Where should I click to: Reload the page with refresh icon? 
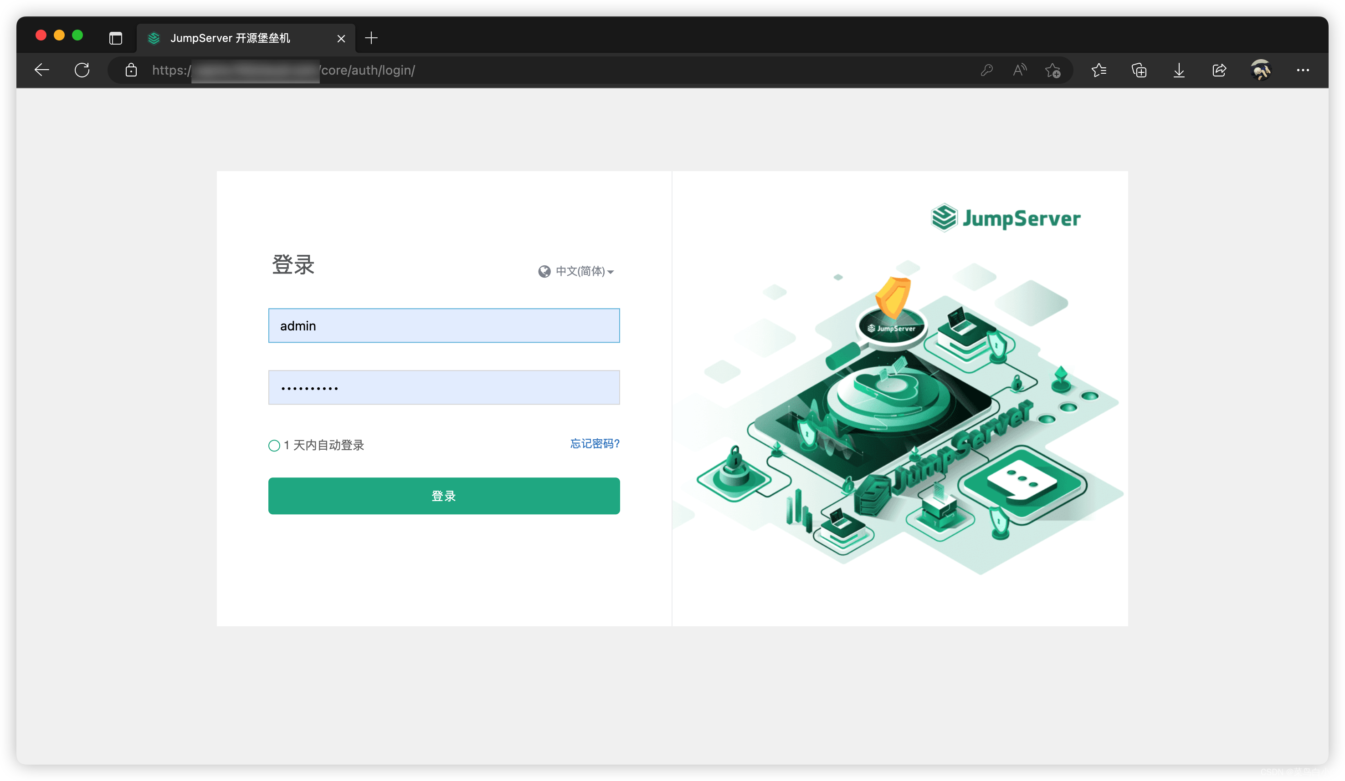82,70
